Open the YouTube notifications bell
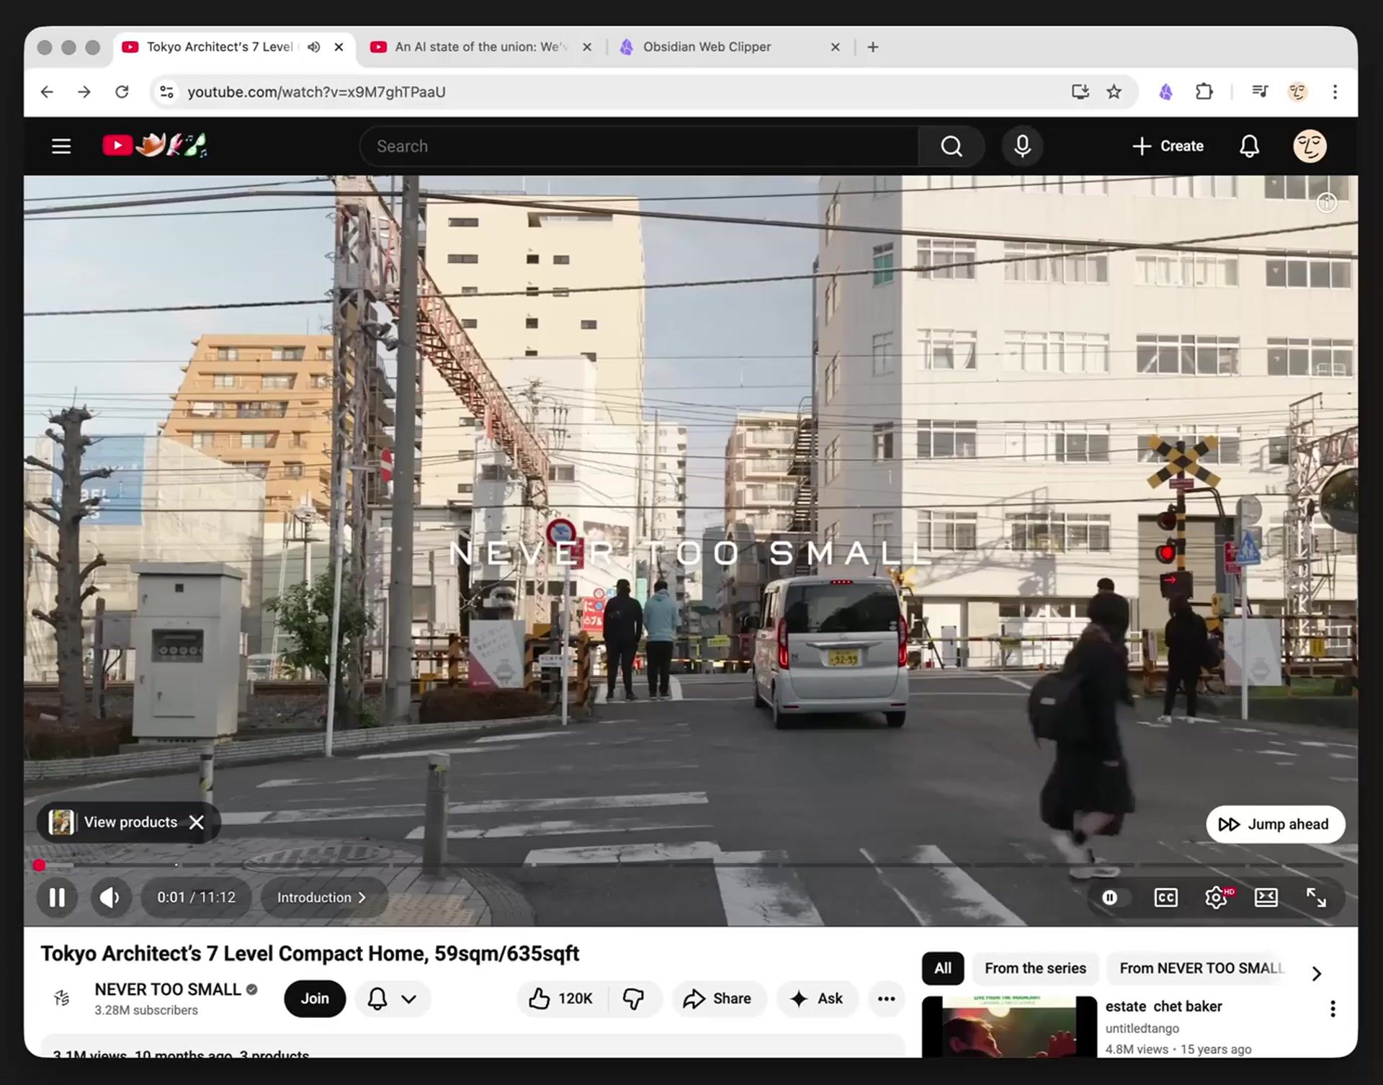Screen dimensions: 1383x1085 pos(1249,146)
